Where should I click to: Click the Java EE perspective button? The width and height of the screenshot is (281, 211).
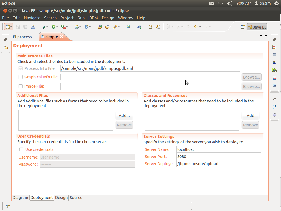257,27
